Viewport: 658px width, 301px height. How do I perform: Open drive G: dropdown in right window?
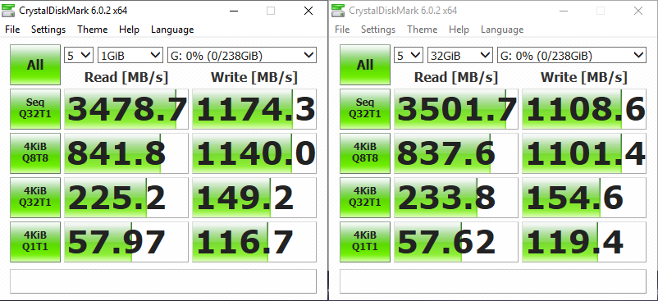(572, 55)
